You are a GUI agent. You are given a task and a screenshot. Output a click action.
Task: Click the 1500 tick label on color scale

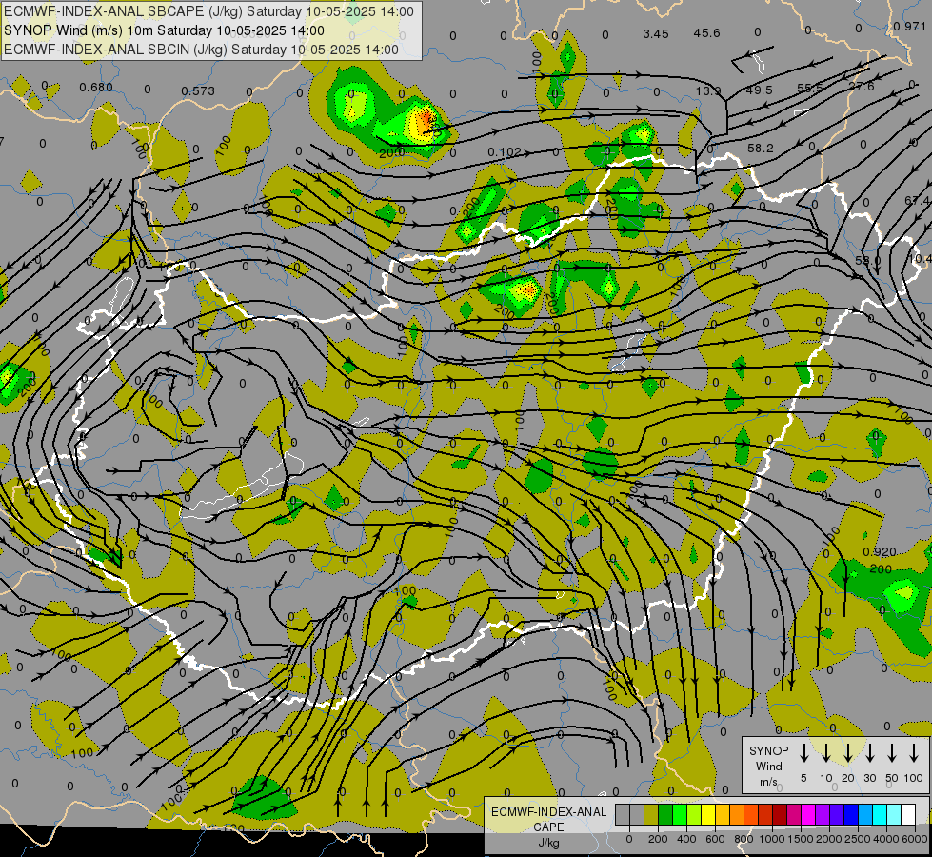click(x=800, y=839)
